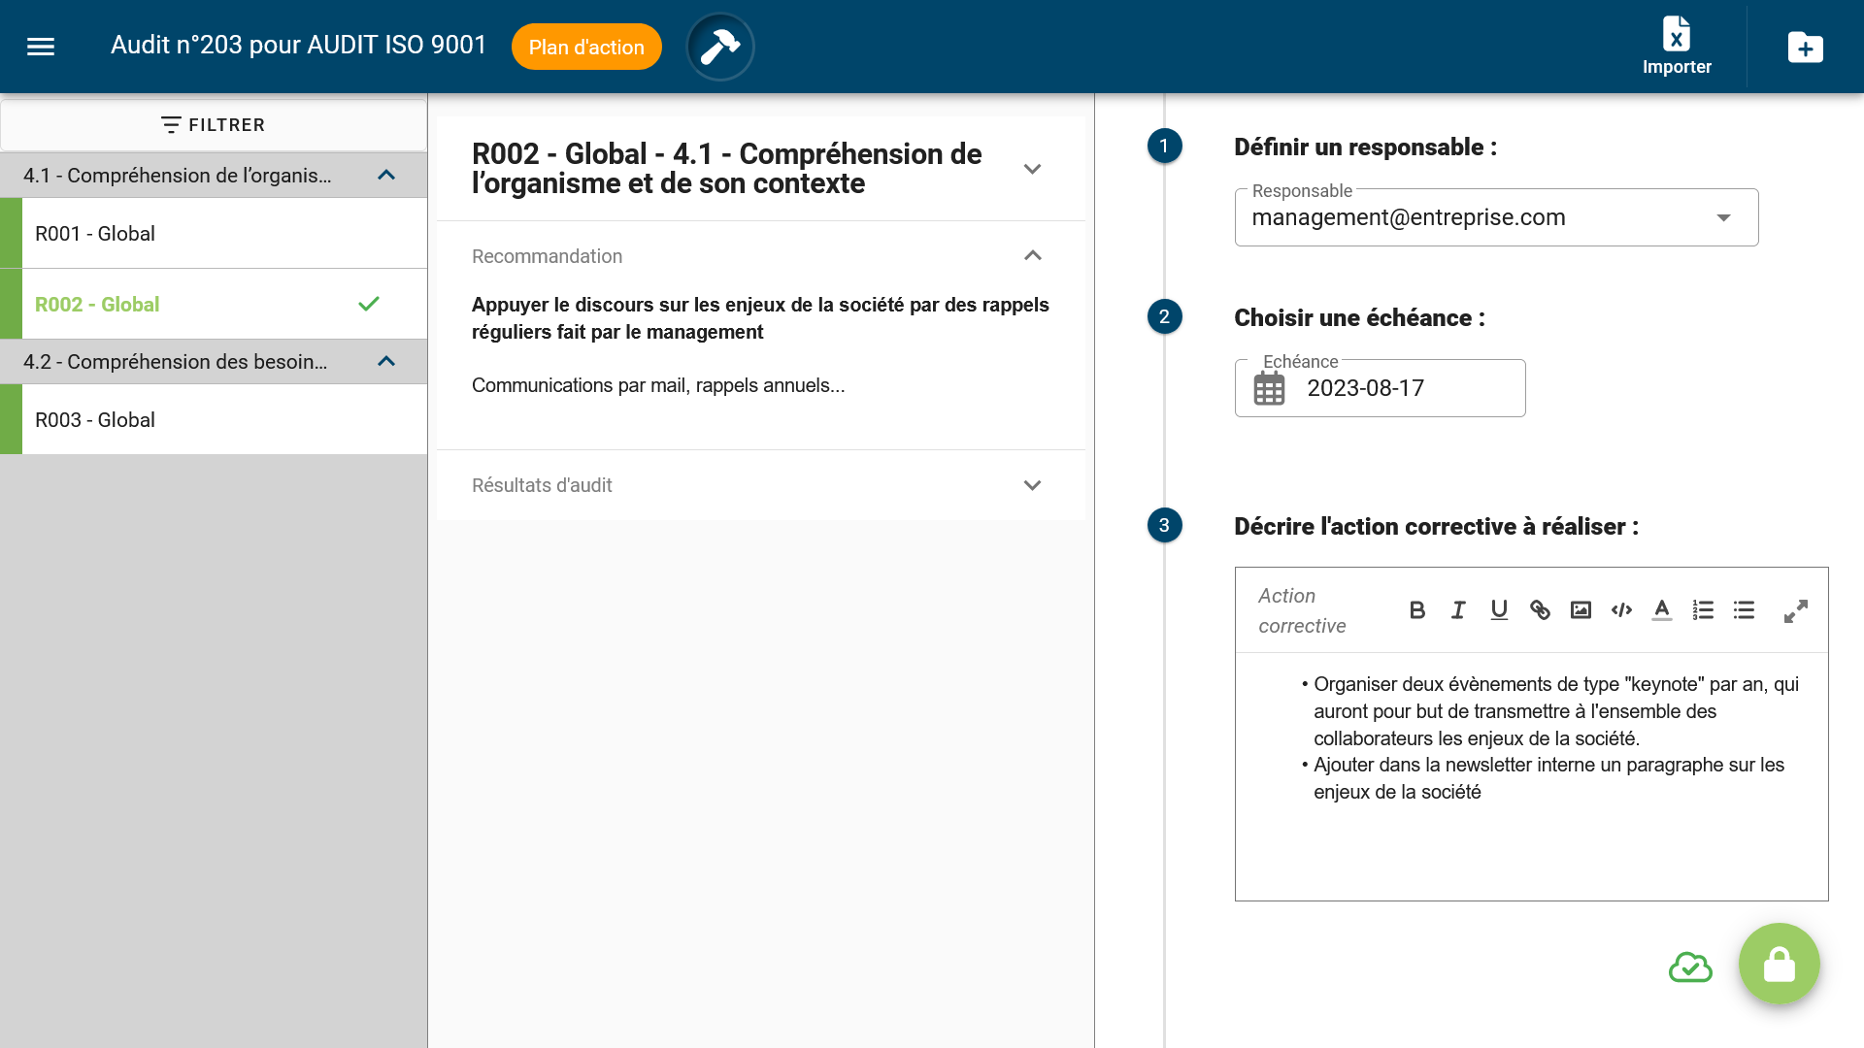The image size is (1864, 1048).
Task: Expand the Résultats d'audit section
Action: click(x=1032, y=485)
